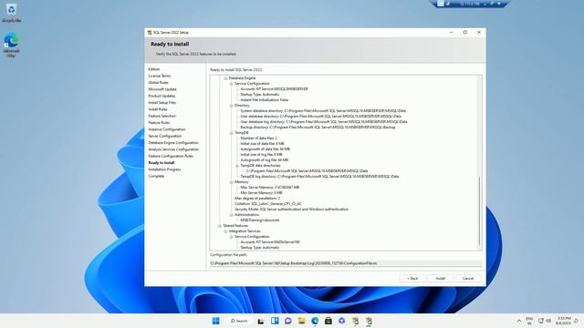Image resolution: width=584 pixels, height=328 pixels.
Task: Select the Edition step in sidebar
Action: click(x=154, y=69)
